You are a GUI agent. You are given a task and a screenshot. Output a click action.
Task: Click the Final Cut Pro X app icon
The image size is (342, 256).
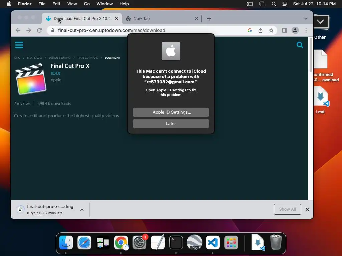(30, 79)
